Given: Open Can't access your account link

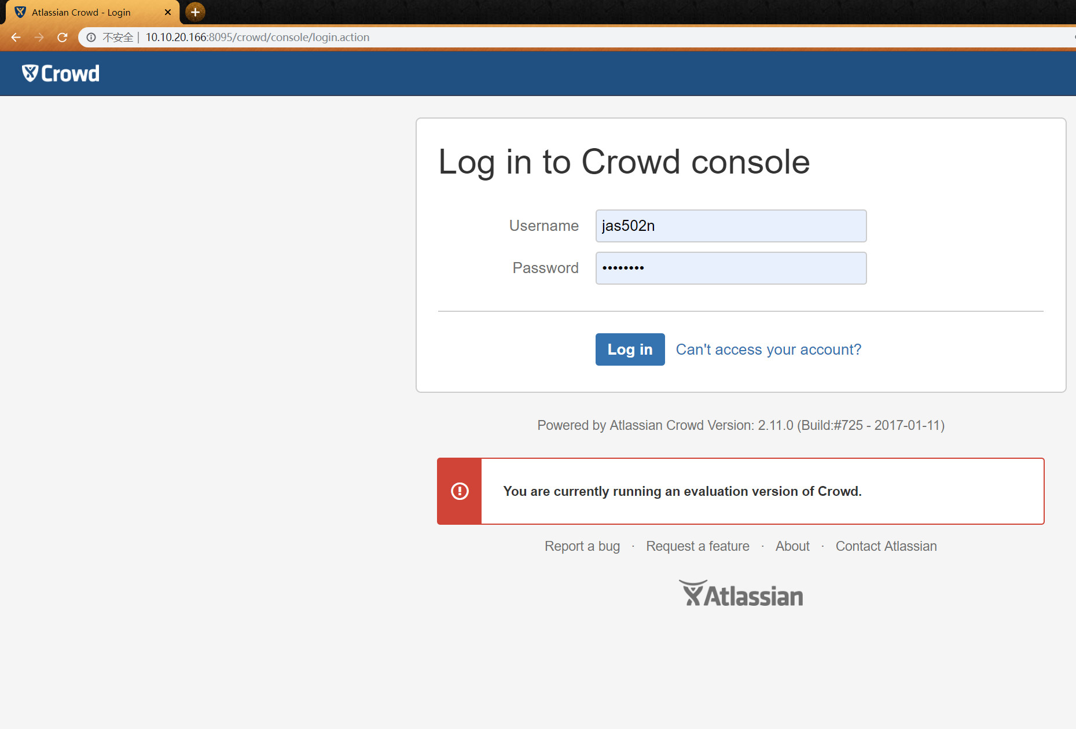Looking at the screenshot, I should pos(769,349).
